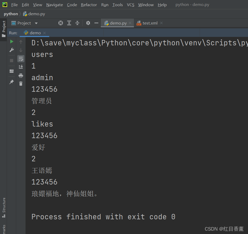This screenshot has width=248, height=234.
Task: Open Project panel options gear
Action: click(x=88, y=23)
